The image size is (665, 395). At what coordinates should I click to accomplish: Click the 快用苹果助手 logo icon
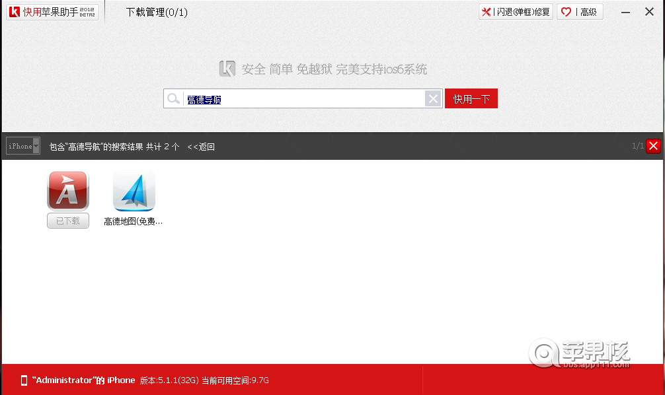click(x=13, y=11)
